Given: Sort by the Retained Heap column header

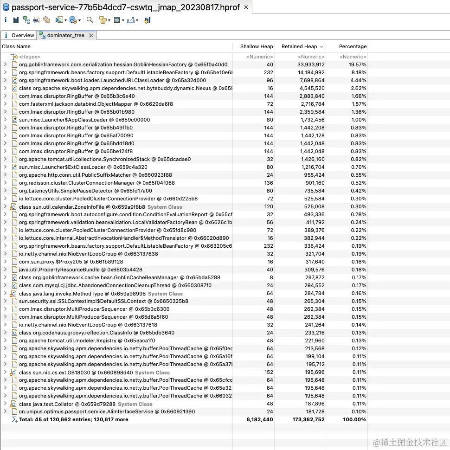Looking at the screenshot, I should click(x=300, y=46).
